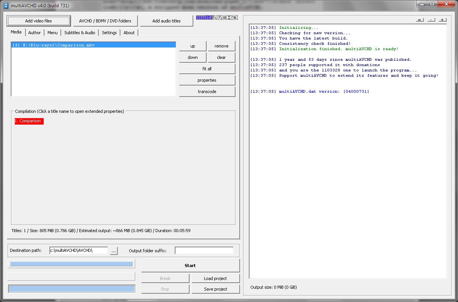
Task: Open the Settings tab
Action: (x=109, y=33)
